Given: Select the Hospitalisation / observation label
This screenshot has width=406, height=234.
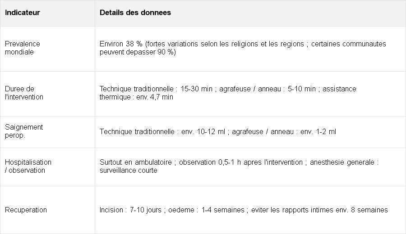Looking at the screenshot, I should click(28, 166).
